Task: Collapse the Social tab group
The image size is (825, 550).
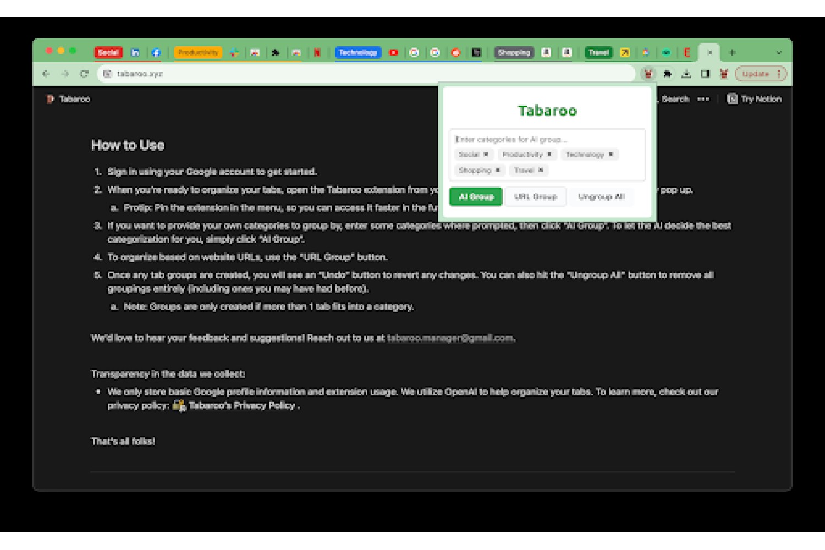Action: coord(108,53)
